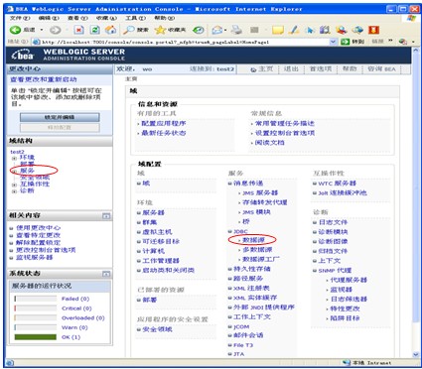Click the green Refresh page icon

point(95,30)
